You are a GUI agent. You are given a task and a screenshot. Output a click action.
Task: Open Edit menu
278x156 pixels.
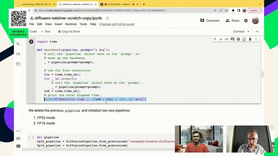click(40, 24)
